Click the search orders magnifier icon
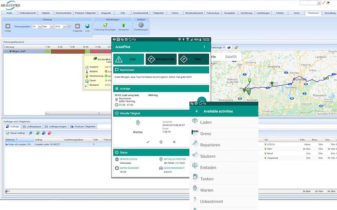 [x=31, y=133]
